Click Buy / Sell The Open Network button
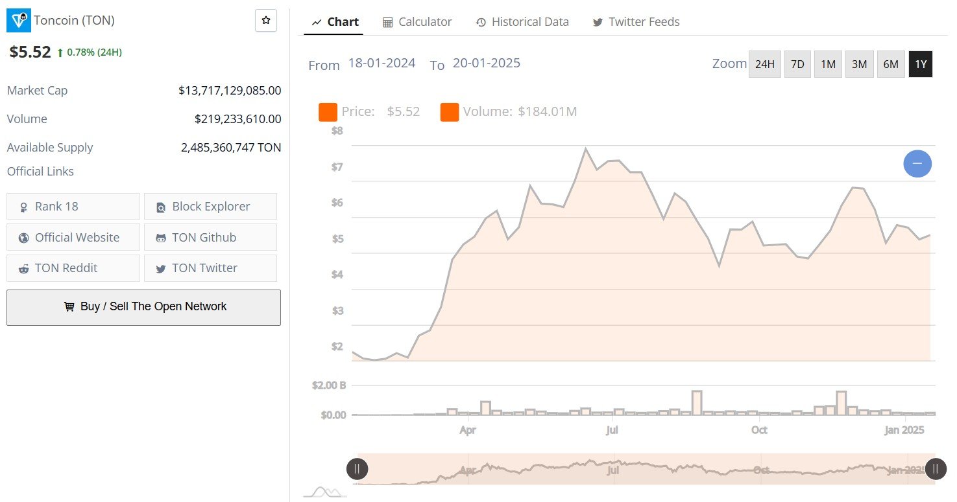This screenshot has width=957, height=502. pyautogui.click(x=143, y=307)
